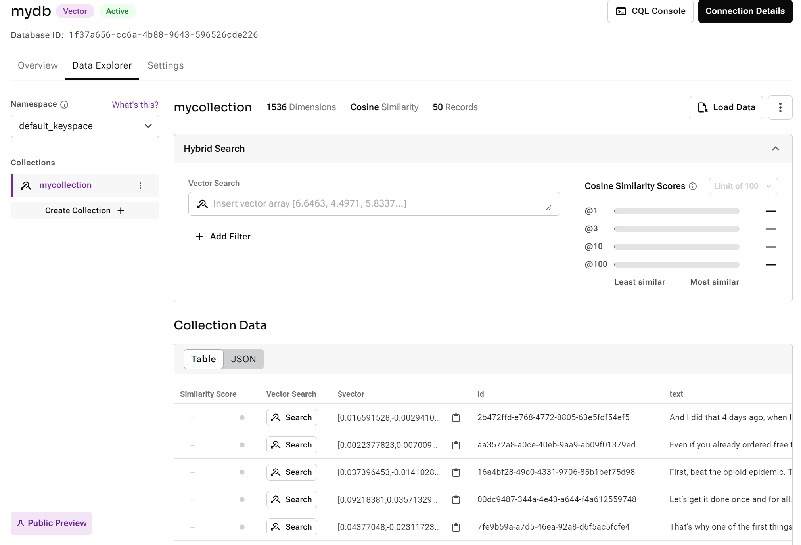Viewport: 801px width, 545px height.
Task: Open the CQL Console
Action: [650, 11]
